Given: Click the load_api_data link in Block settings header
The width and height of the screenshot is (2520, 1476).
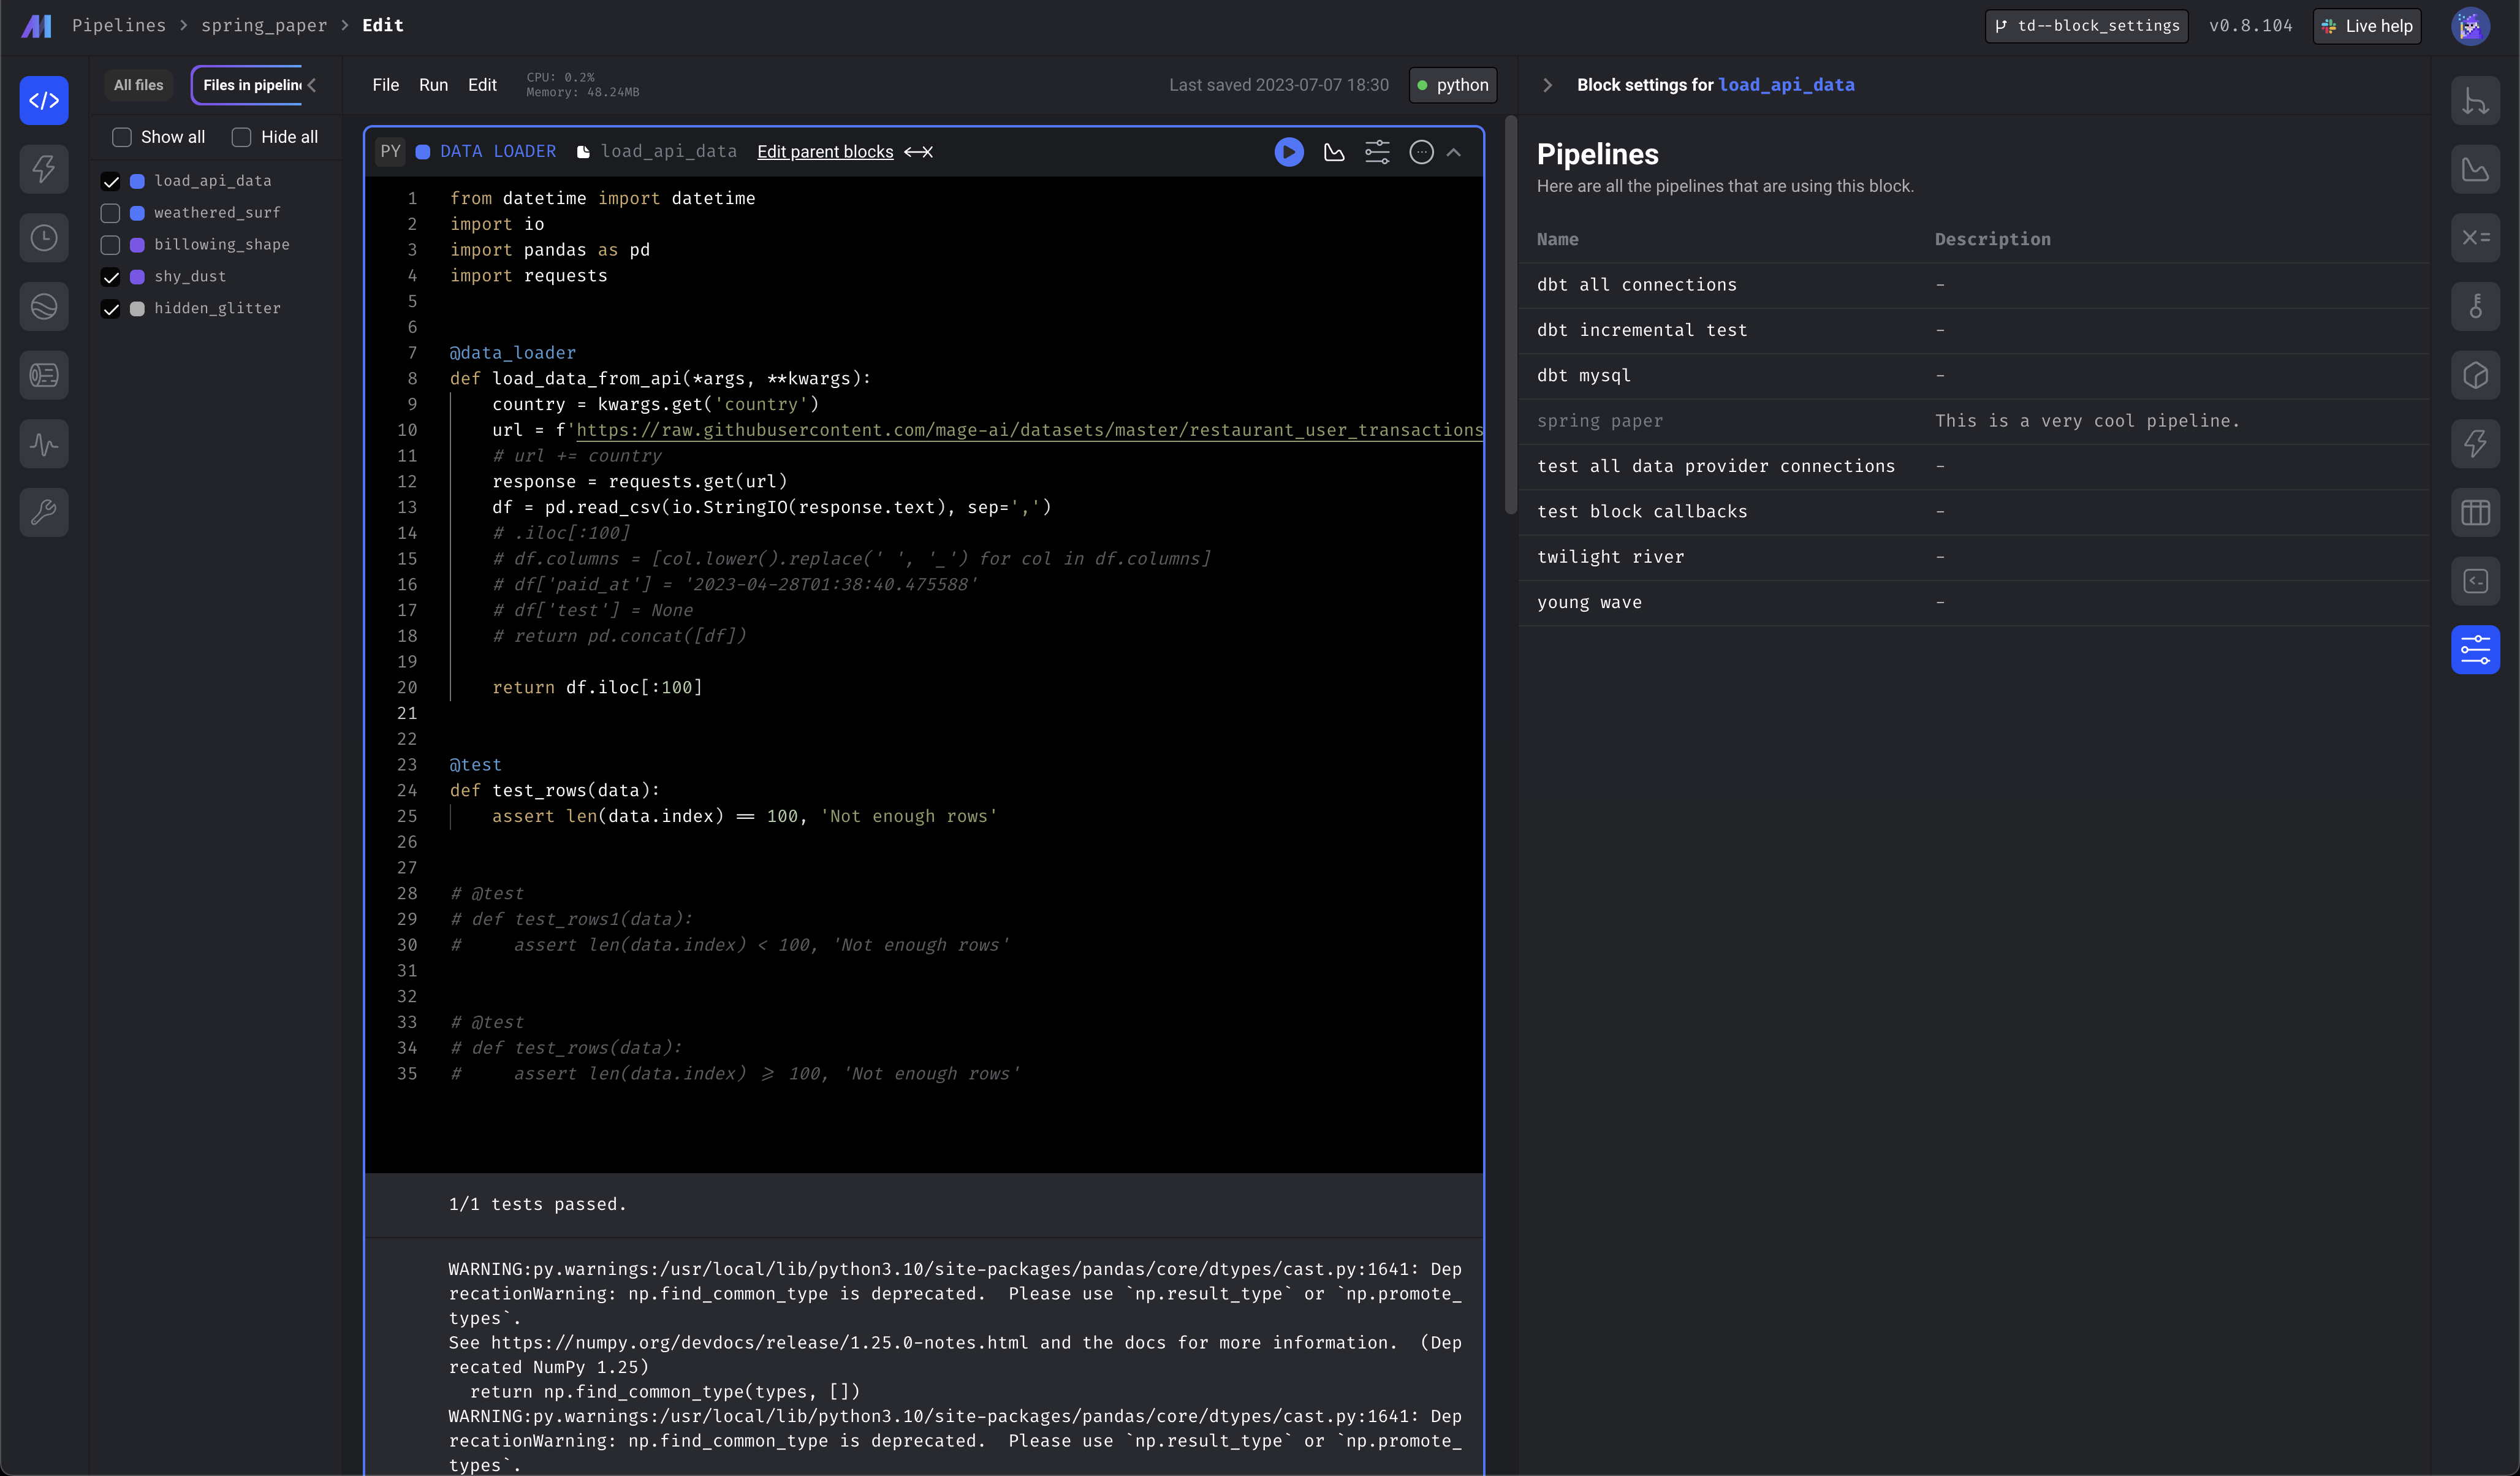Looking at the screenshot, I should (x=1786, y=85).
